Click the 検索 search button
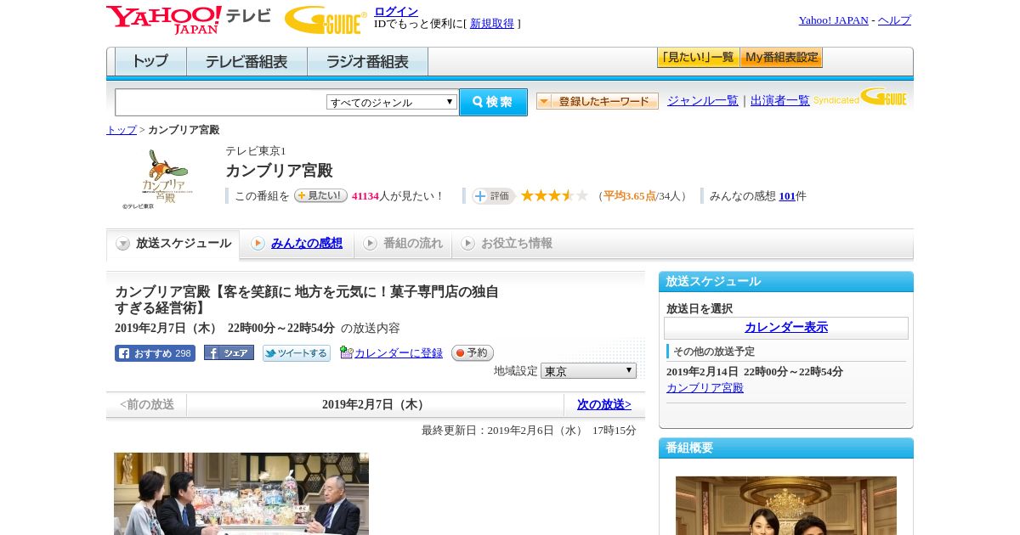 point(493,102)
